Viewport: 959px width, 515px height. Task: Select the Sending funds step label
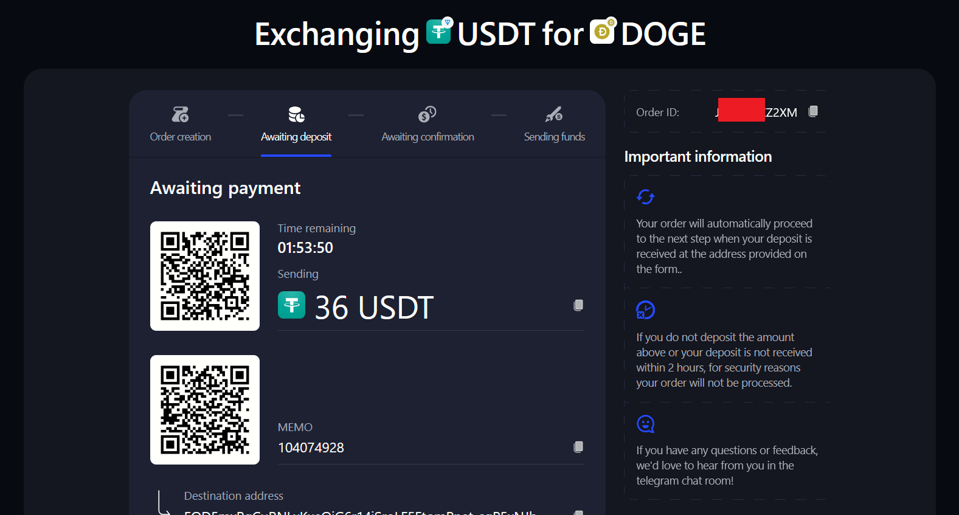pos(555,137)
